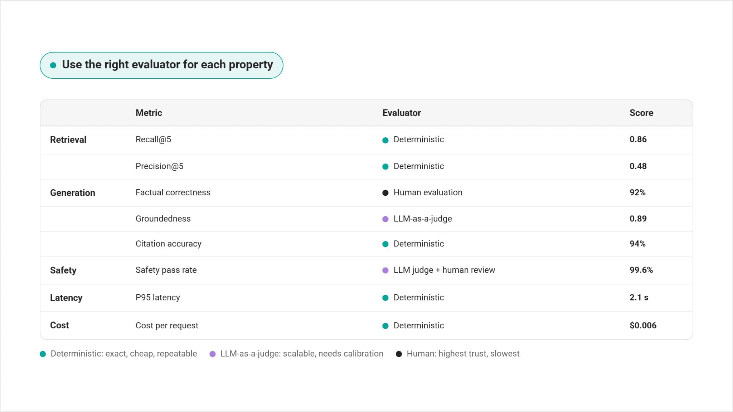Click the score value 0.48
Image resolution: width=733 pixels, height=412 pixels.
click(x=638, y=166)
